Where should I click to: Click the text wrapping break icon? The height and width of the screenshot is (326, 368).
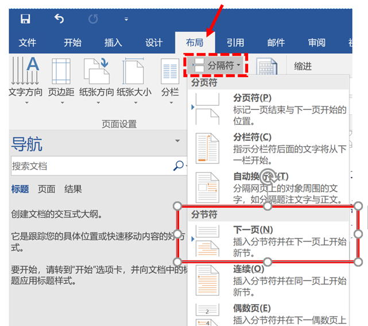coord(207,187)
